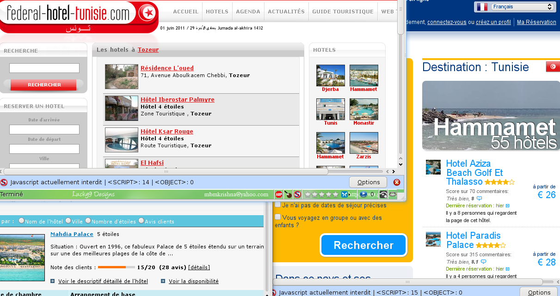Screen dimensions: 560x296
Task: Click Options in the front window notification bar
Action: point(369,182)
